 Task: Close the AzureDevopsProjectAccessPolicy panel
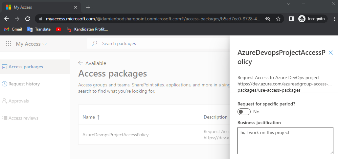click(331, 53)
